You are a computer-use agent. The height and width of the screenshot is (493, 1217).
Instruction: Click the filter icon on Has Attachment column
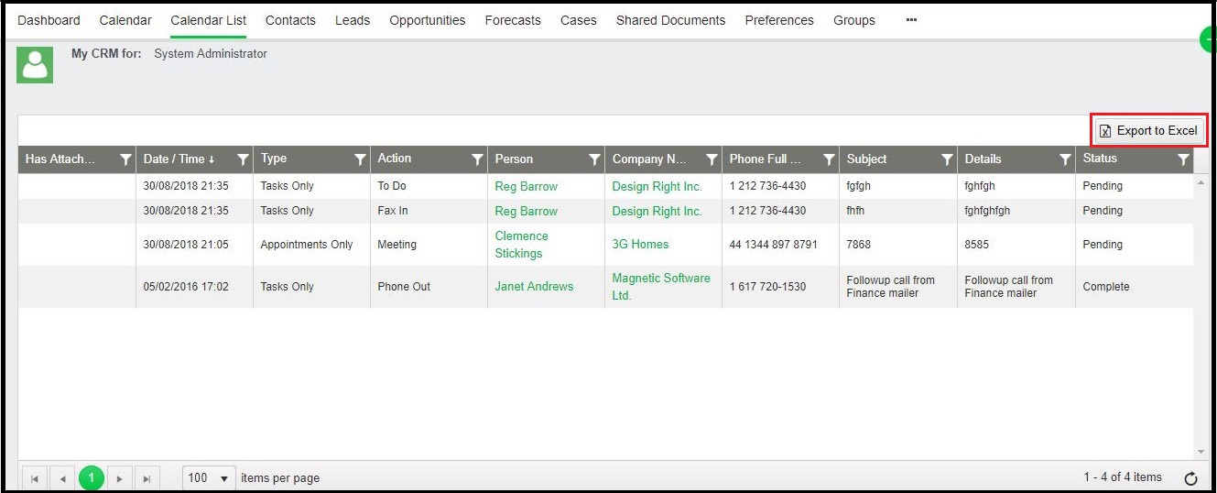point(125,159)
